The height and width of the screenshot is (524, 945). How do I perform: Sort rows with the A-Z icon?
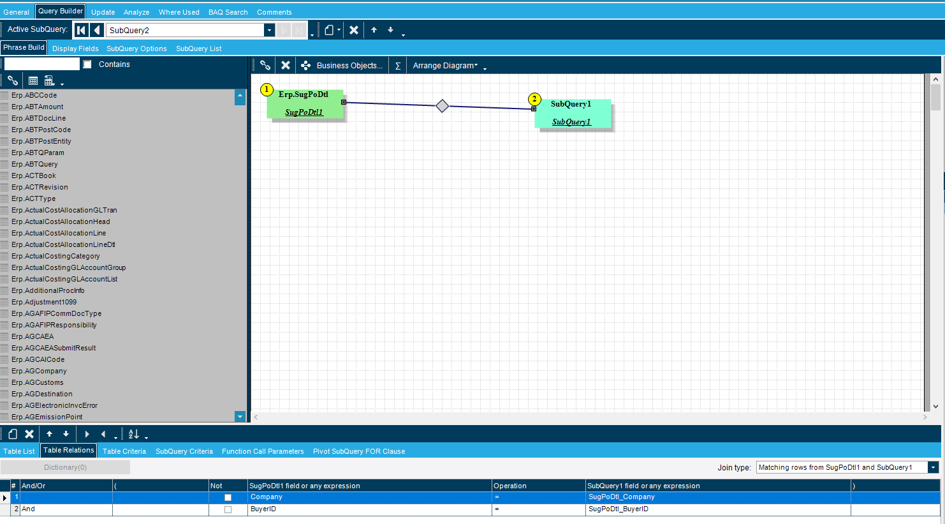coord(133,434)
